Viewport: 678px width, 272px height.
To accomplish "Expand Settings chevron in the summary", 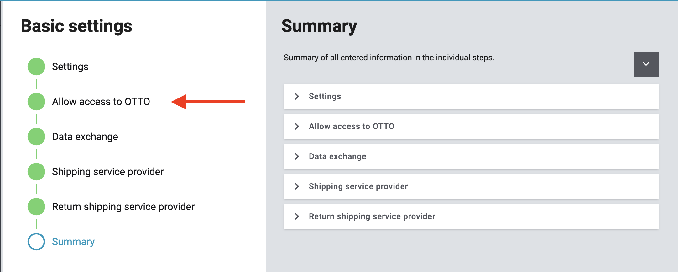I will click(x=297, y=96).
